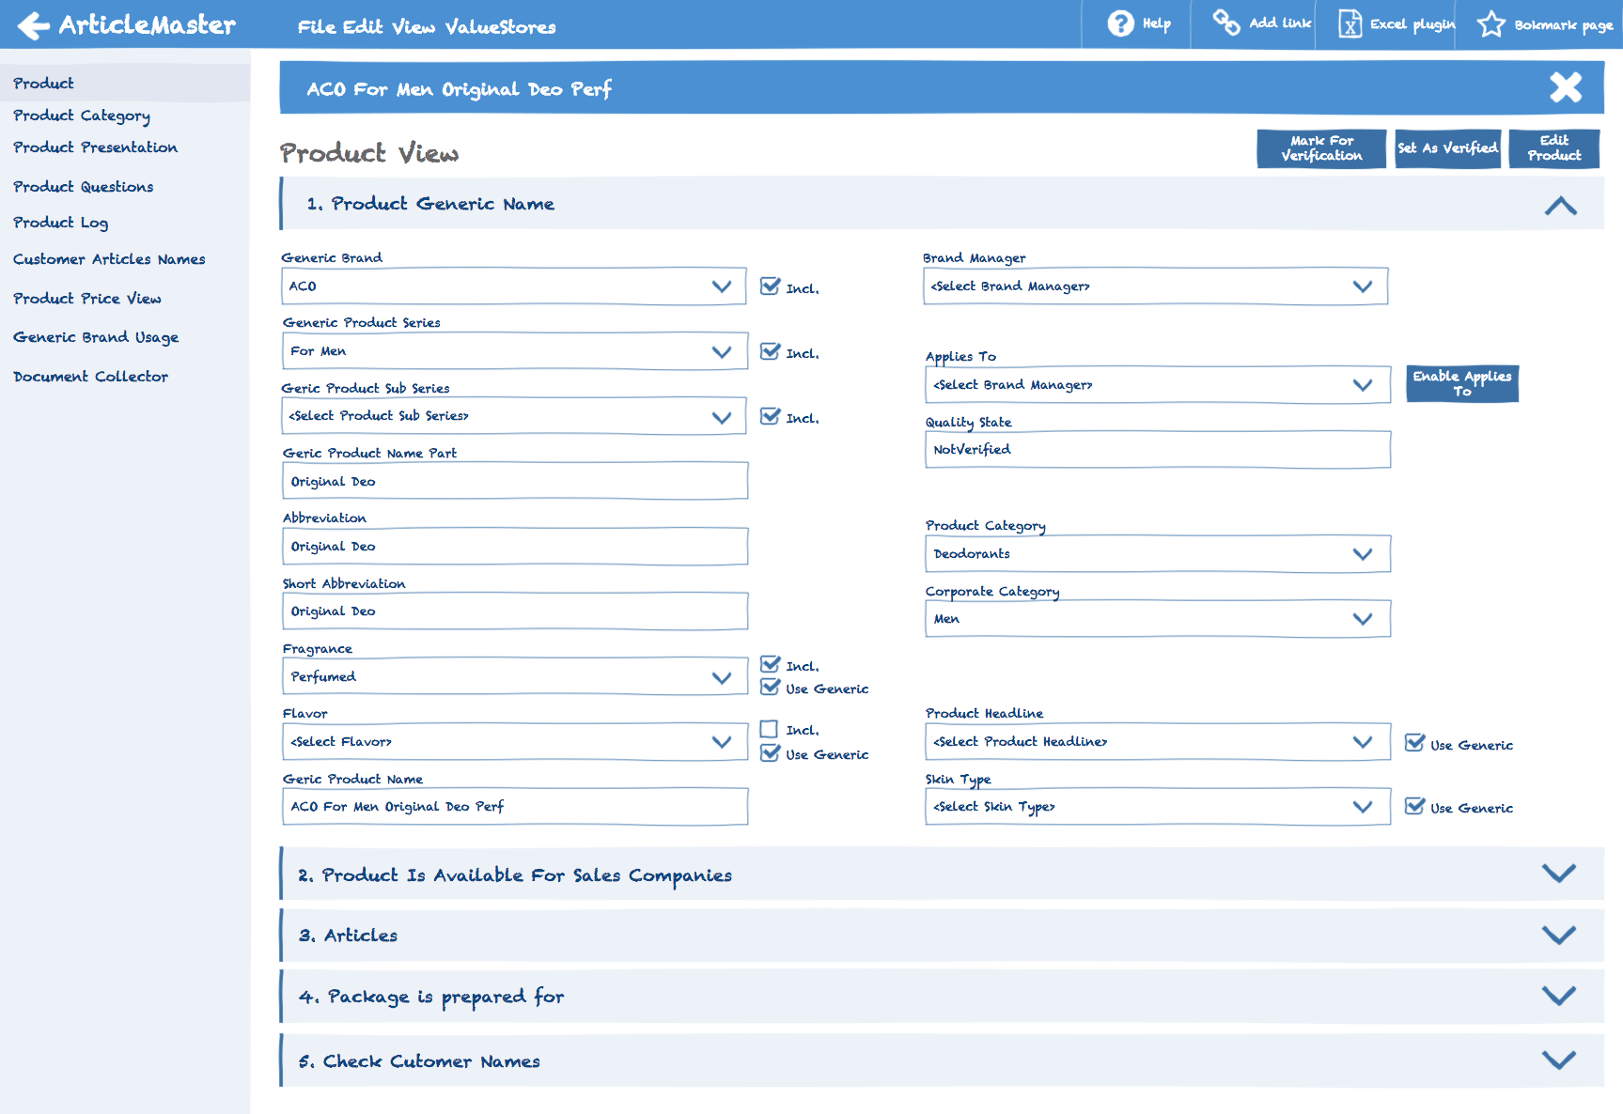Open the Corporate Category dropdown
The width and height of the screenshot is (1623, 1114).
(1157, 619)
